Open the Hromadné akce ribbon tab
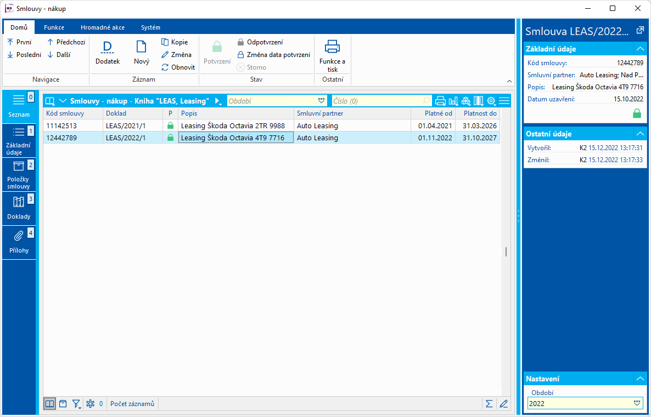Image resolution: width=651 pixels, height=417 pixels. [103, 27]
